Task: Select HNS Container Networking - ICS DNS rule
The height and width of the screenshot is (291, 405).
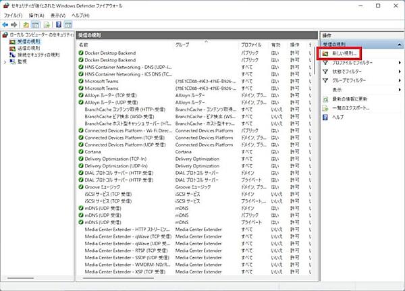Action: (128, 74)
